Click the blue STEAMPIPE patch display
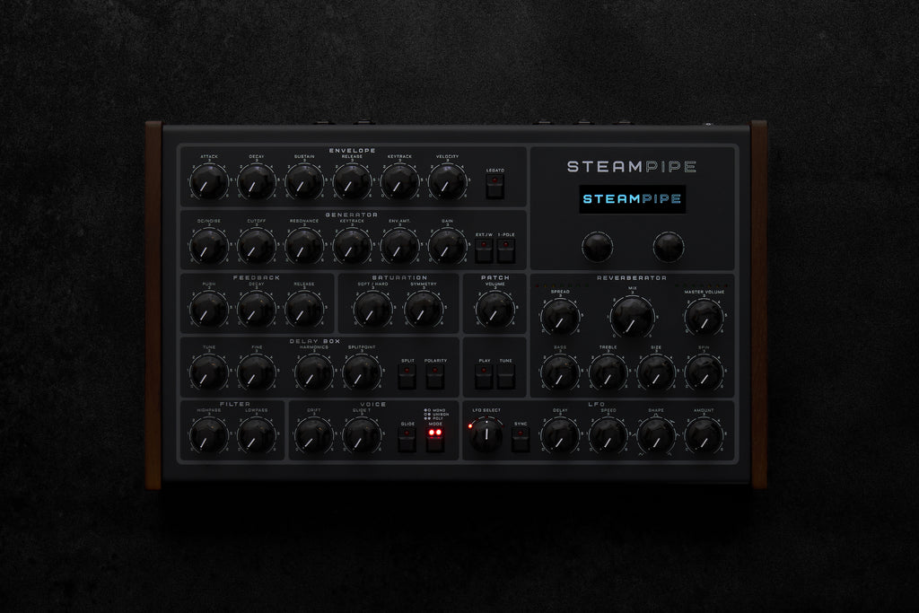The width and height of the screenshot is (919, 613). click(x=633, y=199)
